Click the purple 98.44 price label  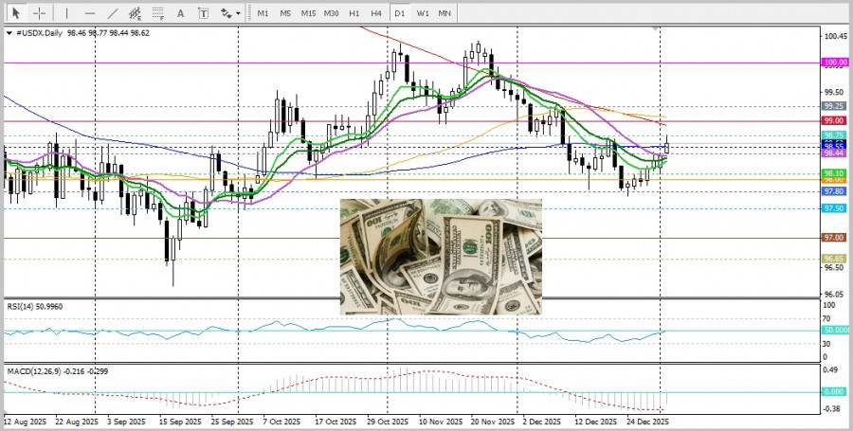[x=834, y=153]
